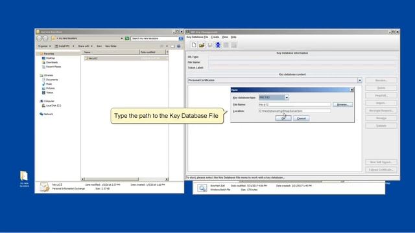Select Documents library in navigation pane
Viewport: 415px width, 233px height.
tap(52, 80)
